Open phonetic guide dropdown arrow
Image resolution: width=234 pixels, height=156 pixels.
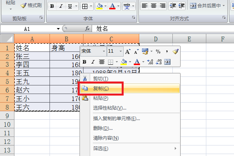(x=133, y=6)
